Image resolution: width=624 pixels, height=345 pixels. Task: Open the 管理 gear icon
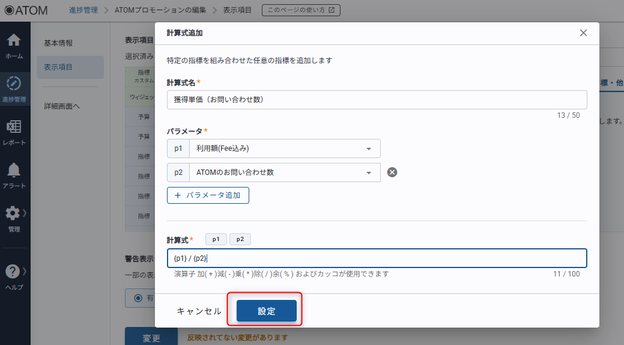13,214
